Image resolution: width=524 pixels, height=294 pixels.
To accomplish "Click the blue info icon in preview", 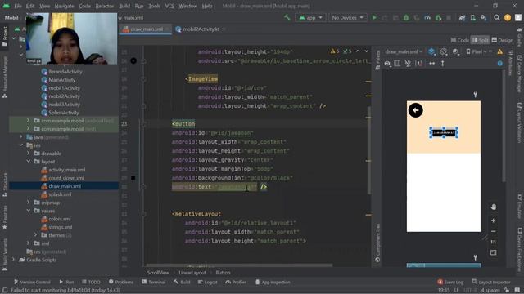I will click(500, 64).
